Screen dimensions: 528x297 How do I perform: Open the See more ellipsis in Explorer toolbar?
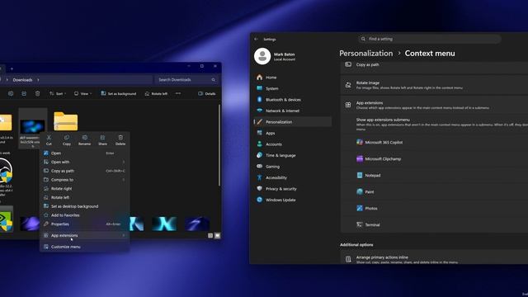(178, 93)
